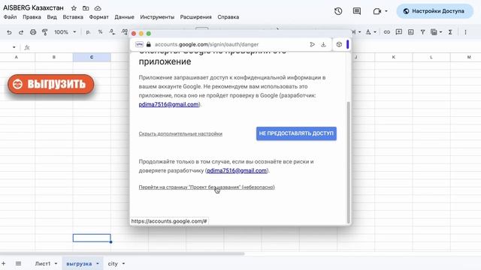Open the city tab dropdown arrow
The width and height of the screenshot is (481, 270).
tap(123, 263)
